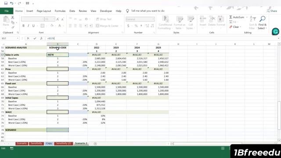Click Increase Font Size icon
The height and width of the screenshot is (158, 281).
tap(58, 19)
